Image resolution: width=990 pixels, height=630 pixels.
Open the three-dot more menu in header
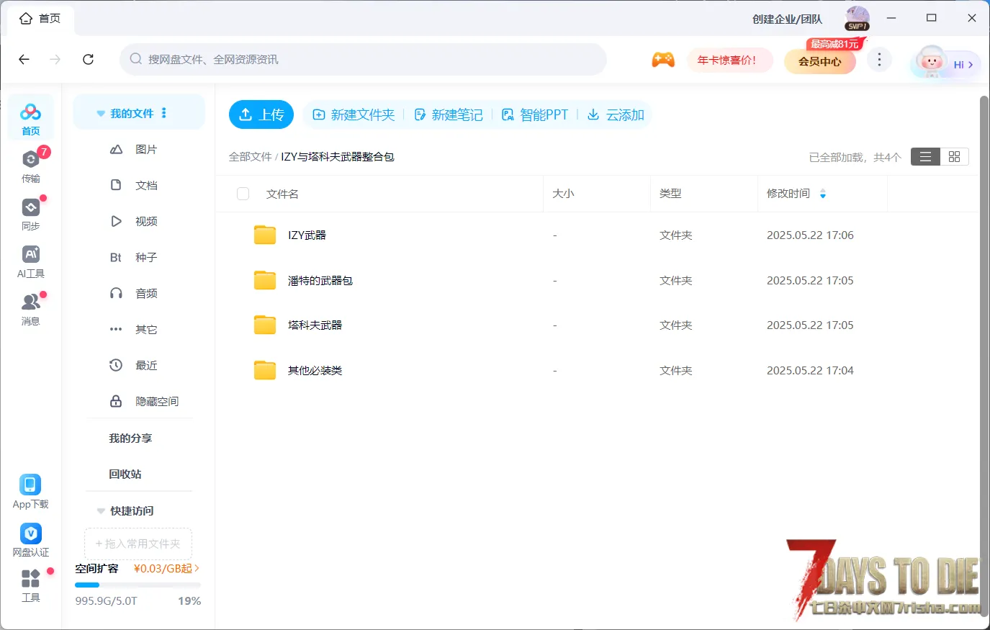click(x=879, y=60)
